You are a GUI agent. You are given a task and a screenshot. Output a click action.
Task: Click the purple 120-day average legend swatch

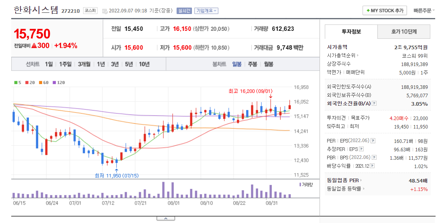(54, 83)
